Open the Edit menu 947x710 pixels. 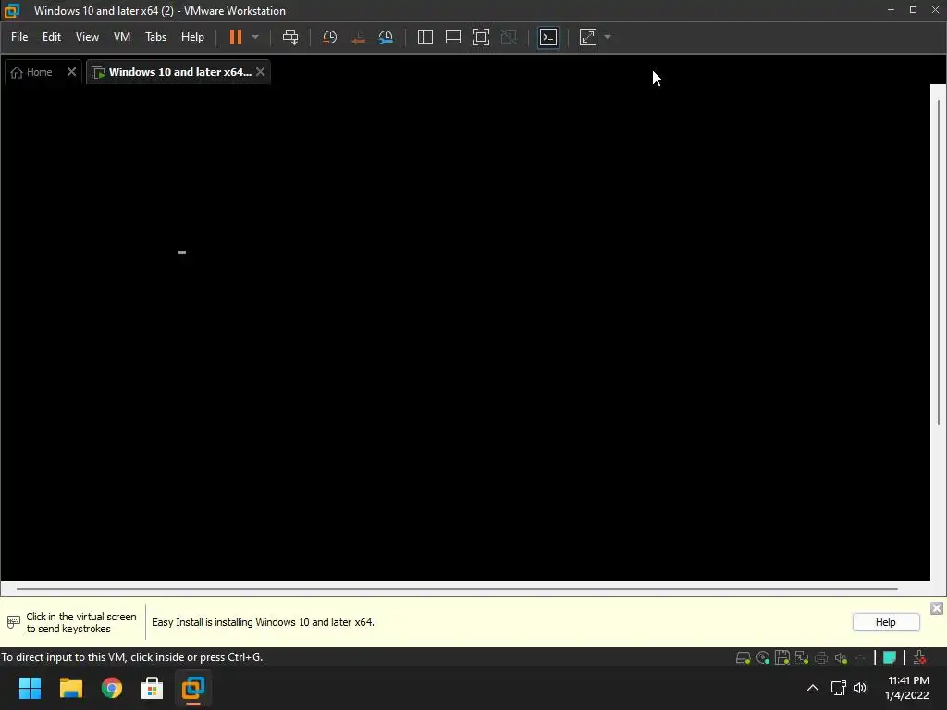click(52, 37)
